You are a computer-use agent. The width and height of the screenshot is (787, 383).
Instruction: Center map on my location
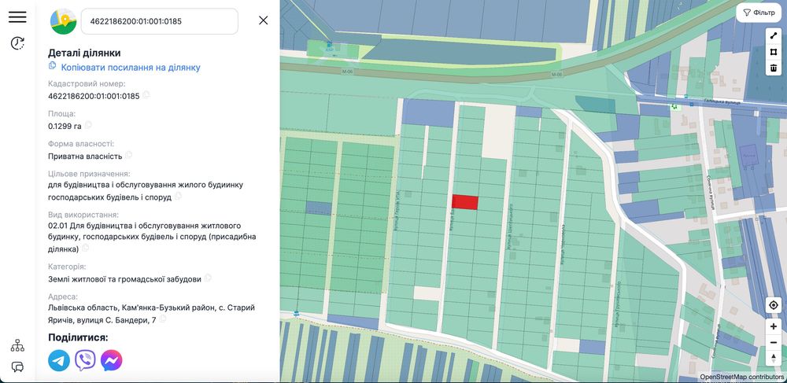pos(774,305)
